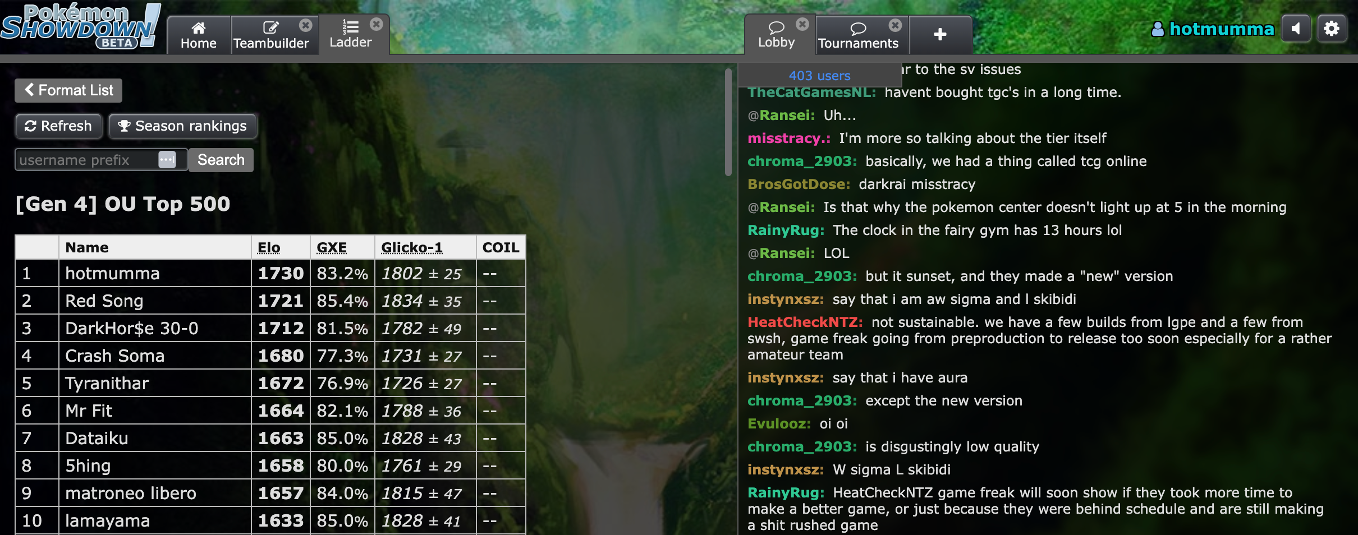Switch to the Tournaments tab
The width and height of the screenshot is (1358, 535).
pyautogui.click(x=858, y=35)
